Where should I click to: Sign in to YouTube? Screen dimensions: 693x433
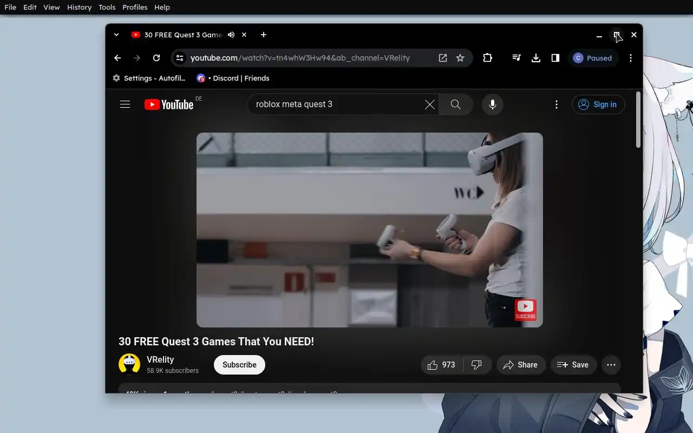point(598,104)
